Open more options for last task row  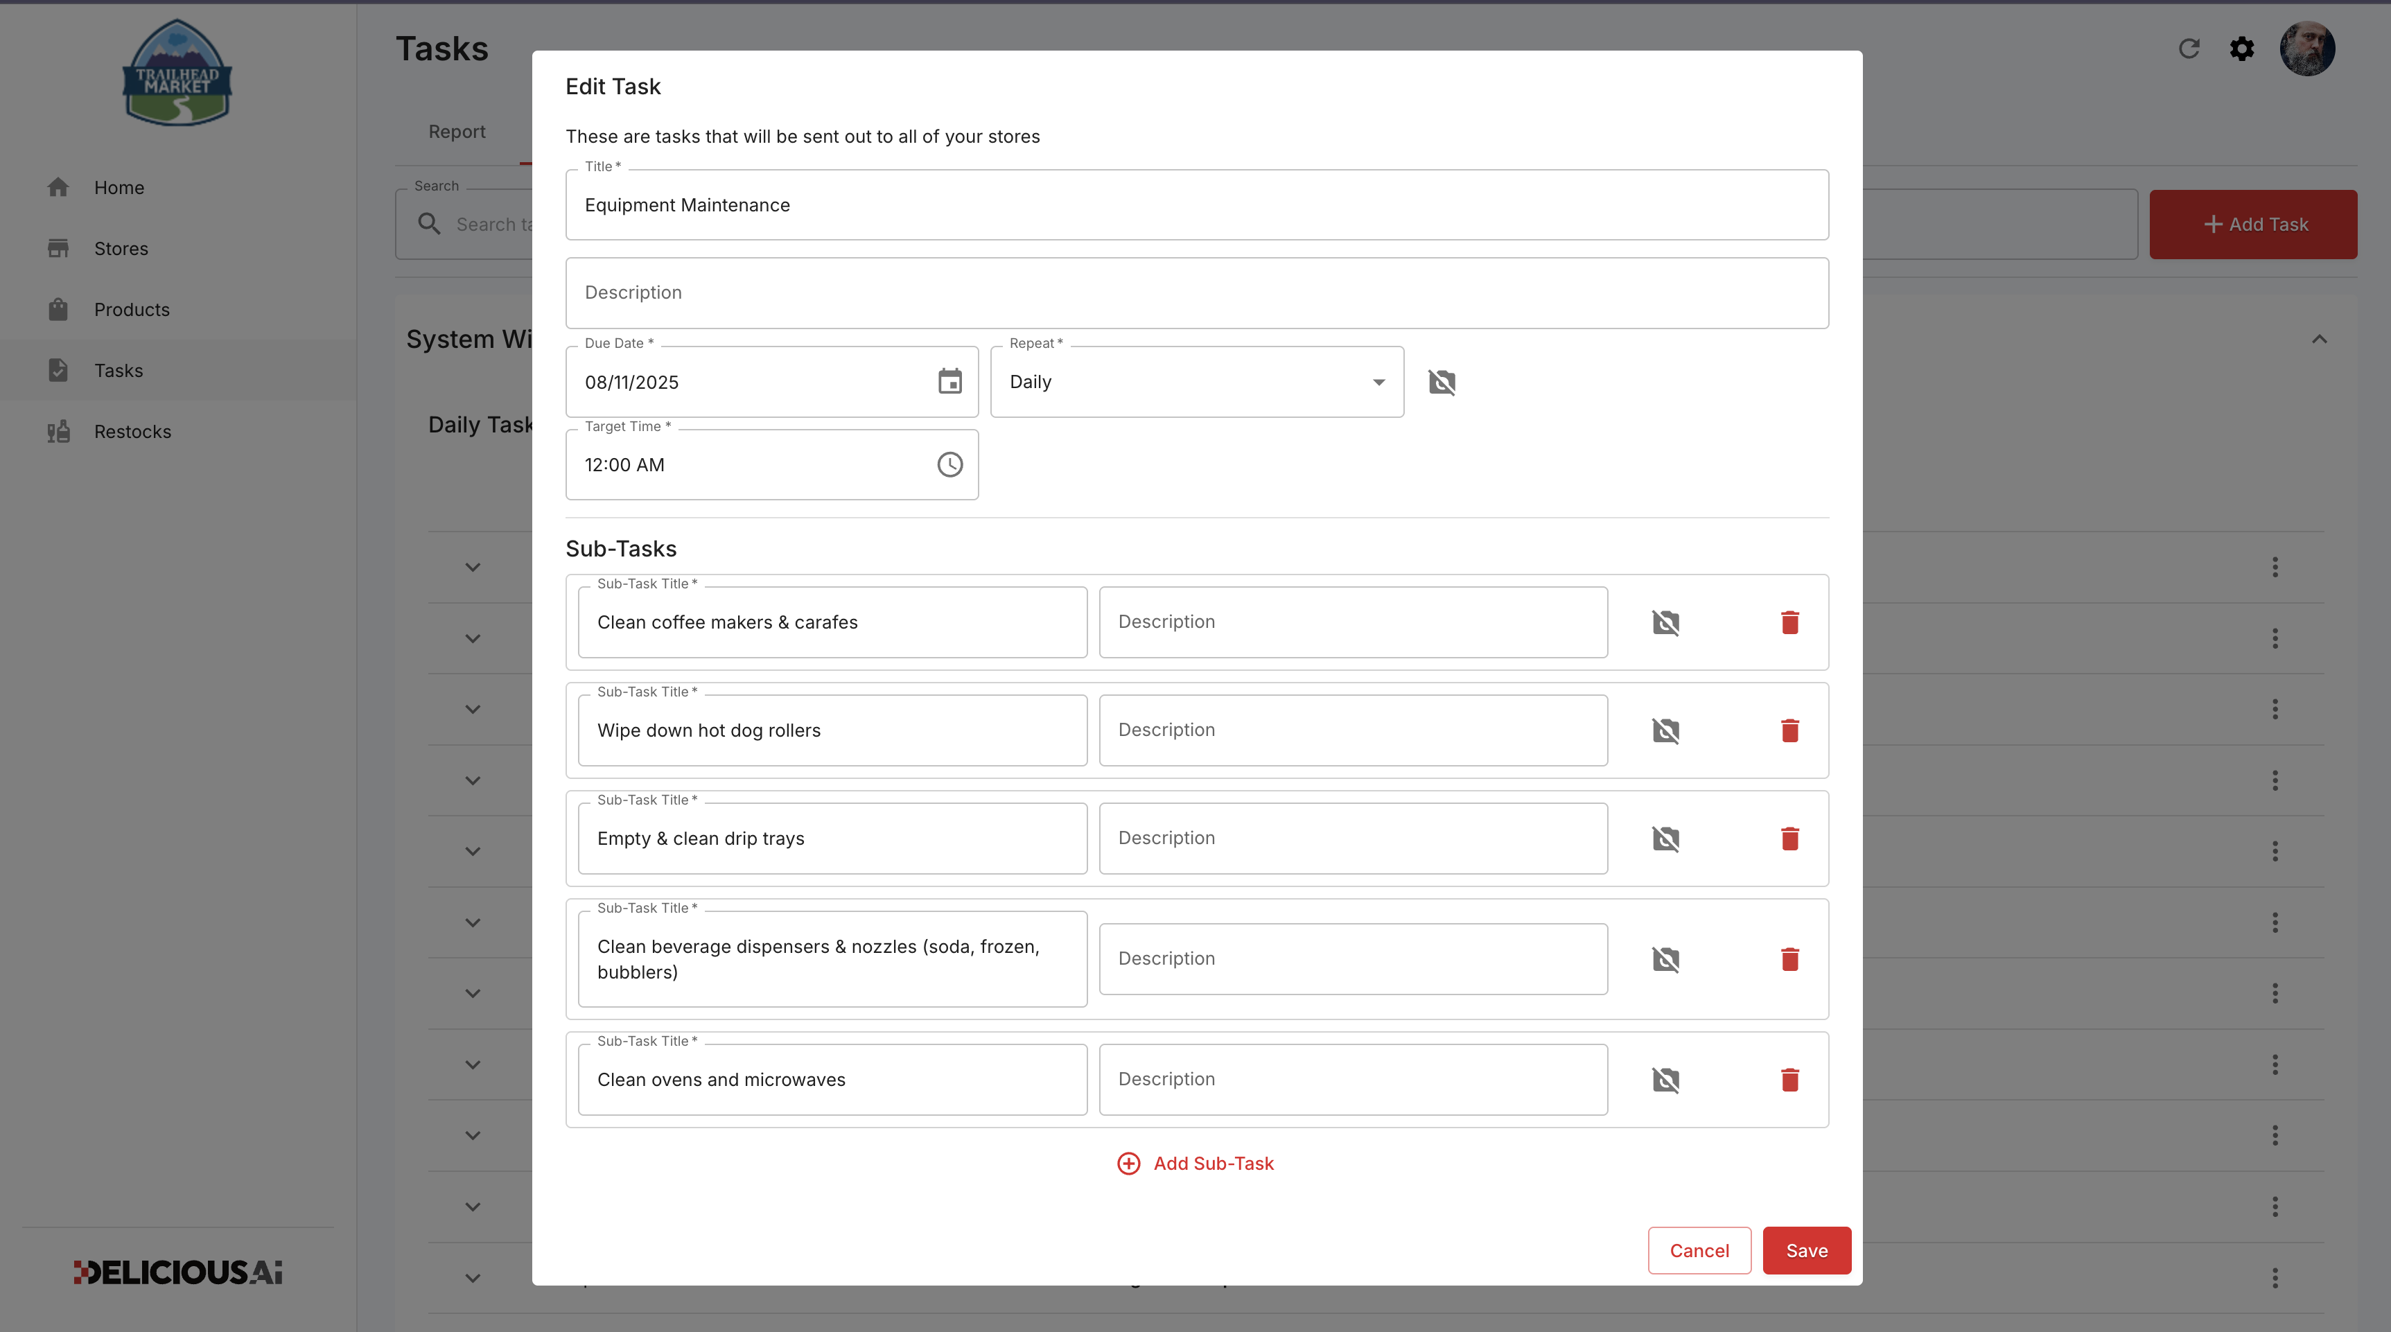click(2275, 1278)
